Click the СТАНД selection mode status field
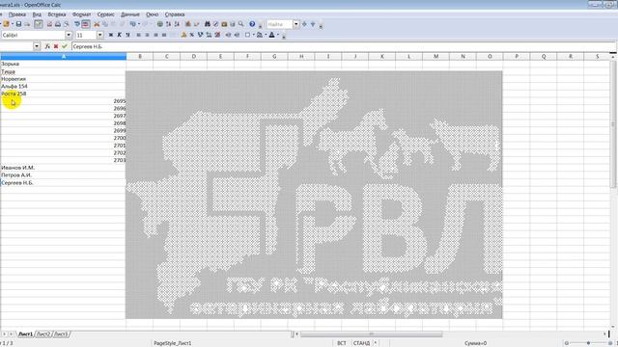This screenshot has height=347, width=618. [361, 343]
